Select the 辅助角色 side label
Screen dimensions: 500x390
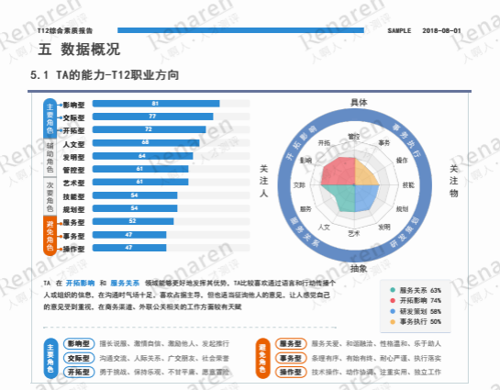(50, 158)
